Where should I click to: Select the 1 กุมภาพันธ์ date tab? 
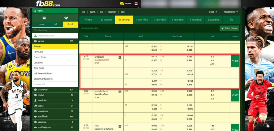click(142, 20)
